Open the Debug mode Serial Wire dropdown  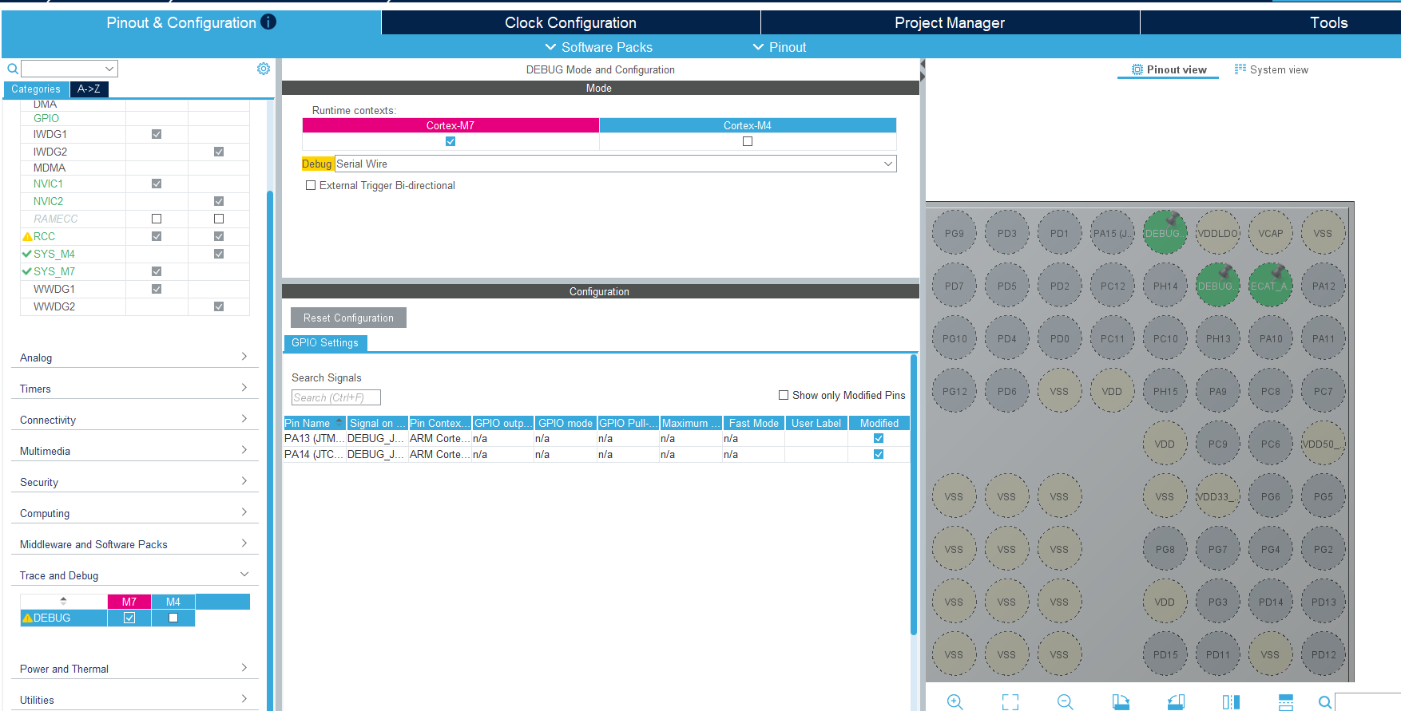click(x=615, y=164)
